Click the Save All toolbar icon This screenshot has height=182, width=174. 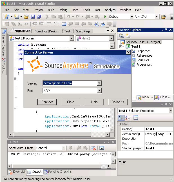pyautogui.click(x=39, y=17)
